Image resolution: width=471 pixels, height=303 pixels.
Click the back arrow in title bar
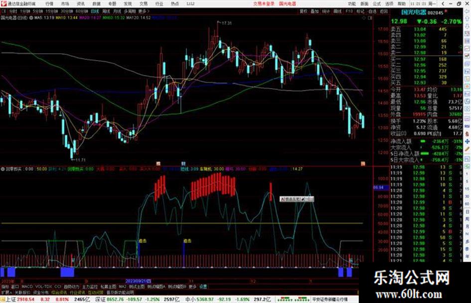pos(443,4)
